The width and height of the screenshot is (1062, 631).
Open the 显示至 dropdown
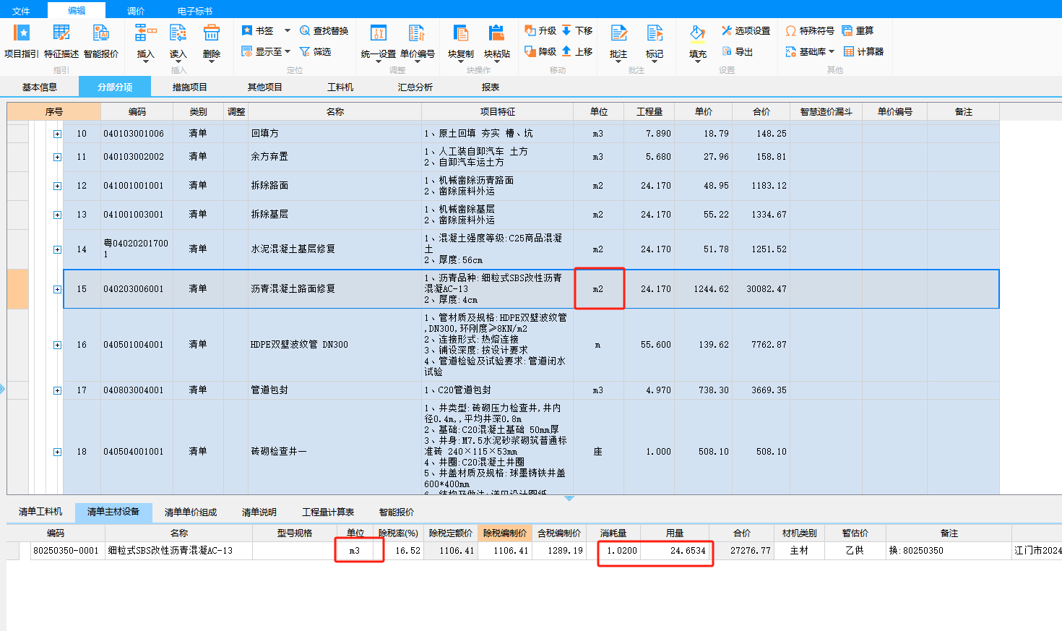coord(265,51)
